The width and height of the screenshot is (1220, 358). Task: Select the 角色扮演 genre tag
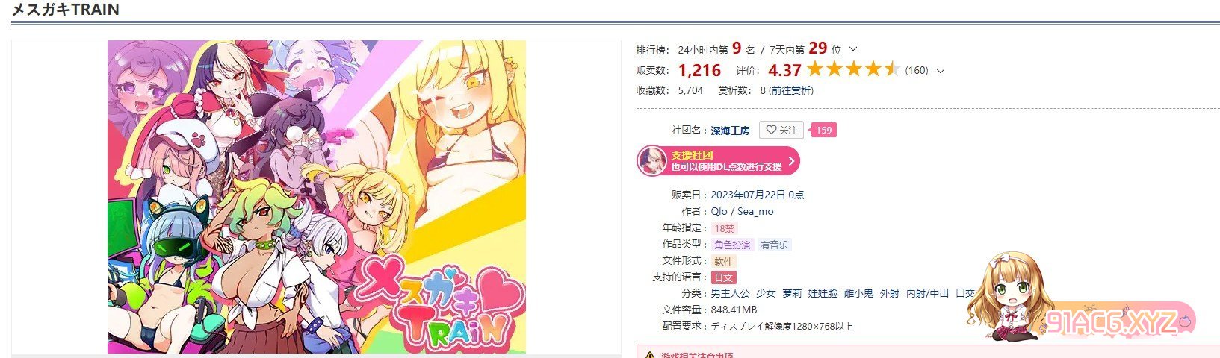tap(732, 245)
